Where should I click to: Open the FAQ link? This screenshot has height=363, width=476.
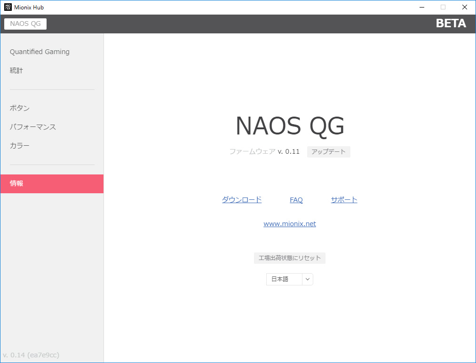tap(296, 200)
